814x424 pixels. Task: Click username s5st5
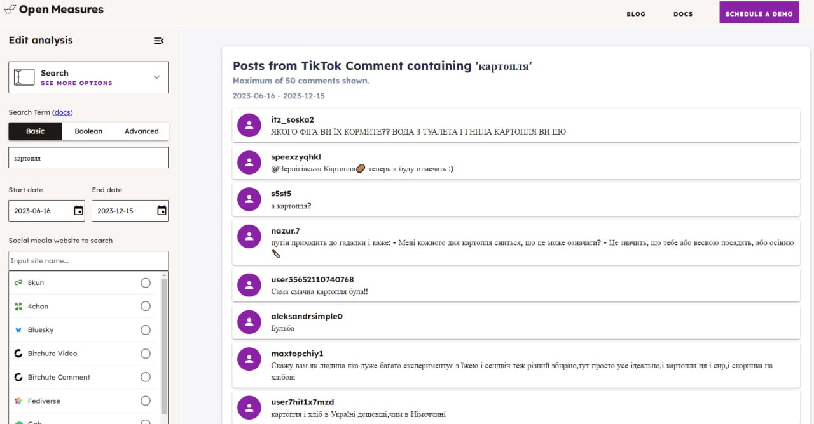pos(281,194)
